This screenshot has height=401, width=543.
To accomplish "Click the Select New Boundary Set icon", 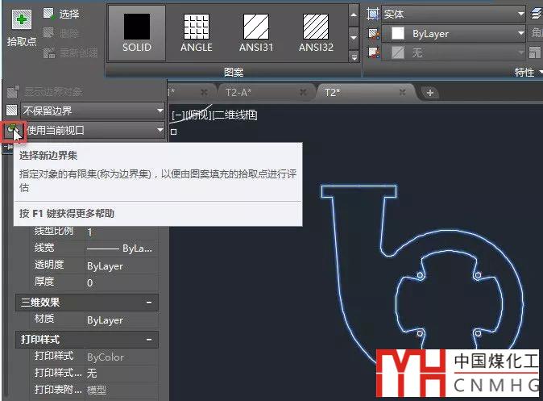I will coord(12,130).
